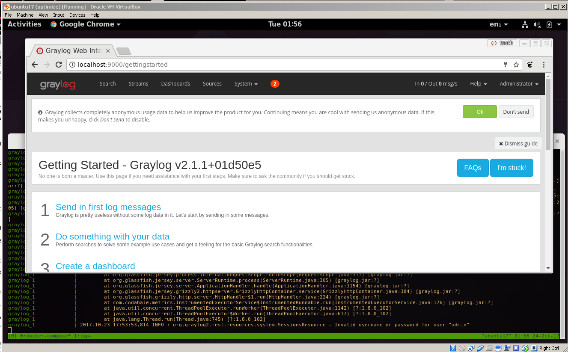This screenshot has height=352, width=568.
Task: Open Create a dashboard link
Action: 95,266
